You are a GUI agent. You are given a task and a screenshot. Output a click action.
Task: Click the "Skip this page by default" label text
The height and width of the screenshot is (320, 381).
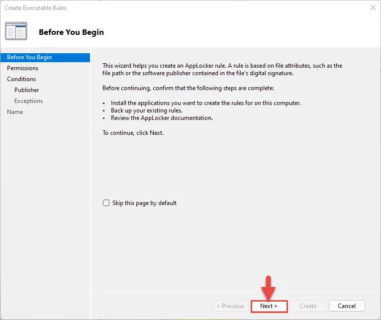[144, 203]
